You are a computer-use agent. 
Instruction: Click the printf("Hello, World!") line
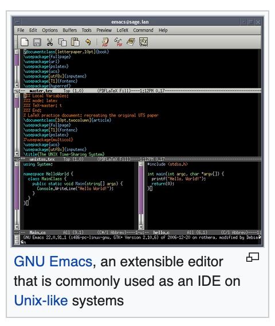(x=179, y=179)
